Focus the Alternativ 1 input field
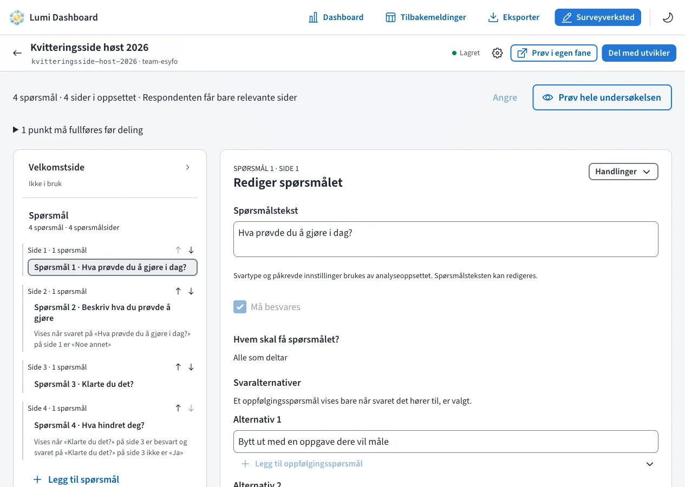Viewport: 685px width, 487px height. 446,442
